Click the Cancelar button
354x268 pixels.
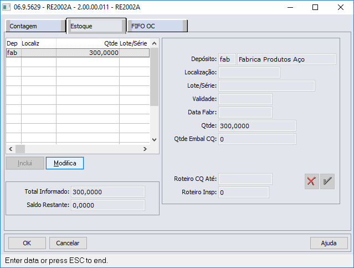pos(68,243)
